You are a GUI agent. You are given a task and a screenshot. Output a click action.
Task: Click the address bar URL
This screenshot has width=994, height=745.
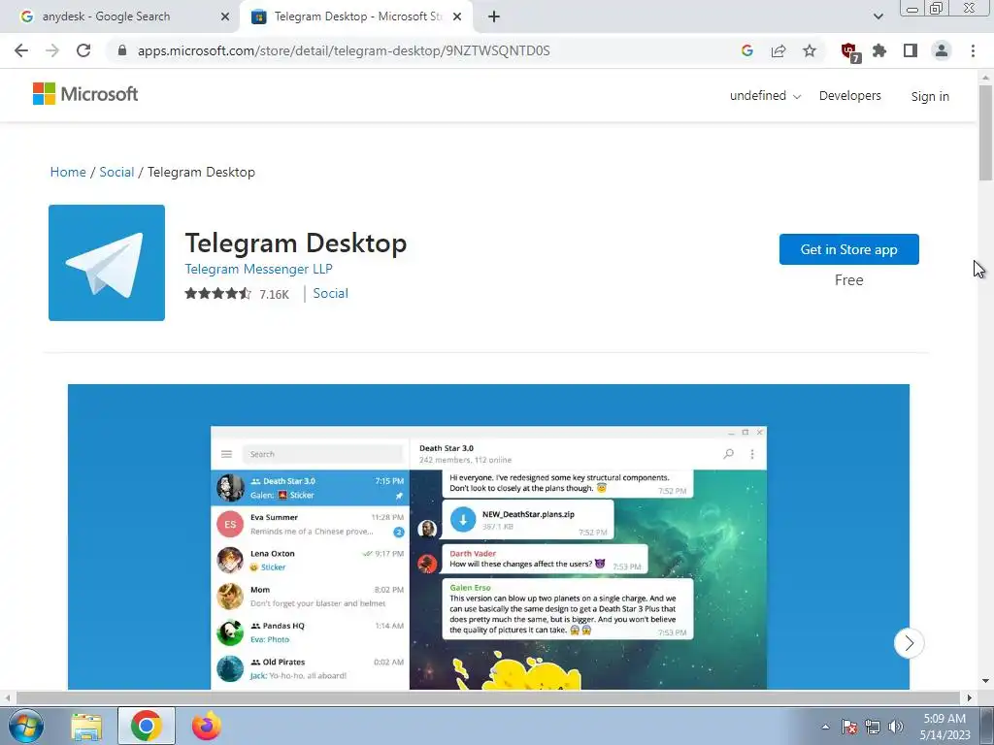click(x=344, y=50)
